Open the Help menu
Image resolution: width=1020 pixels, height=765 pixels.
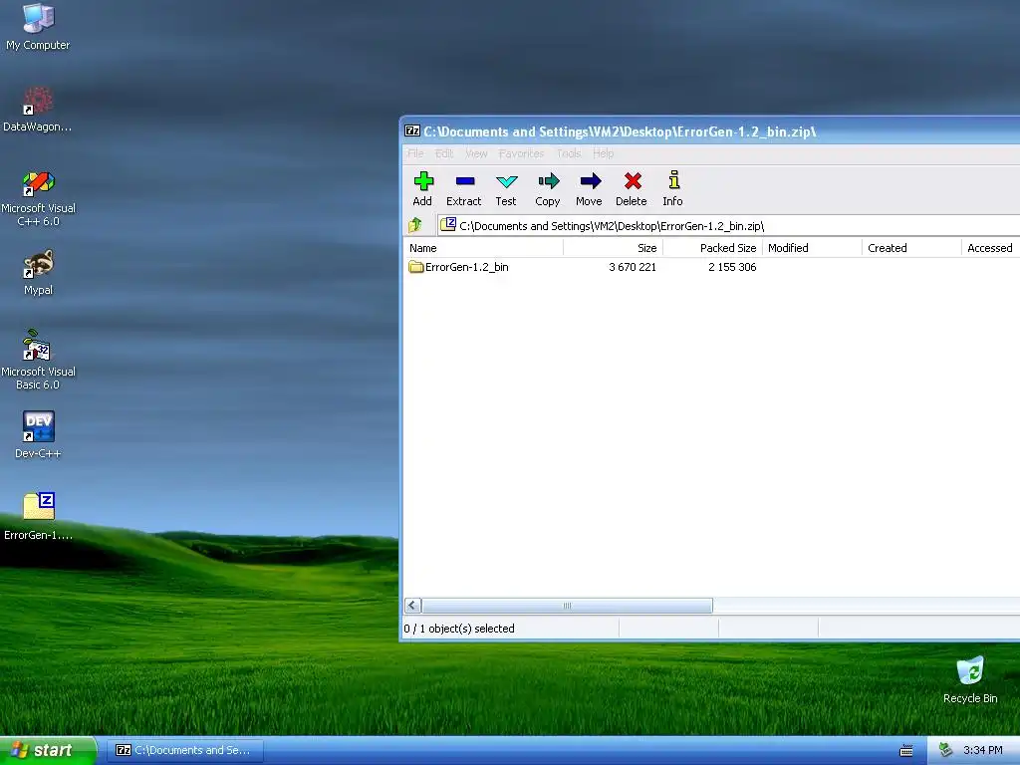pos(603,153)
